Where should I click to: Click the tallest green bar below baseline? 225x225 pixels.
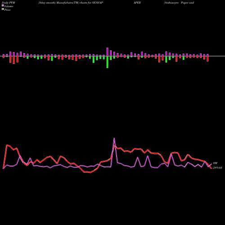[108, 62]
